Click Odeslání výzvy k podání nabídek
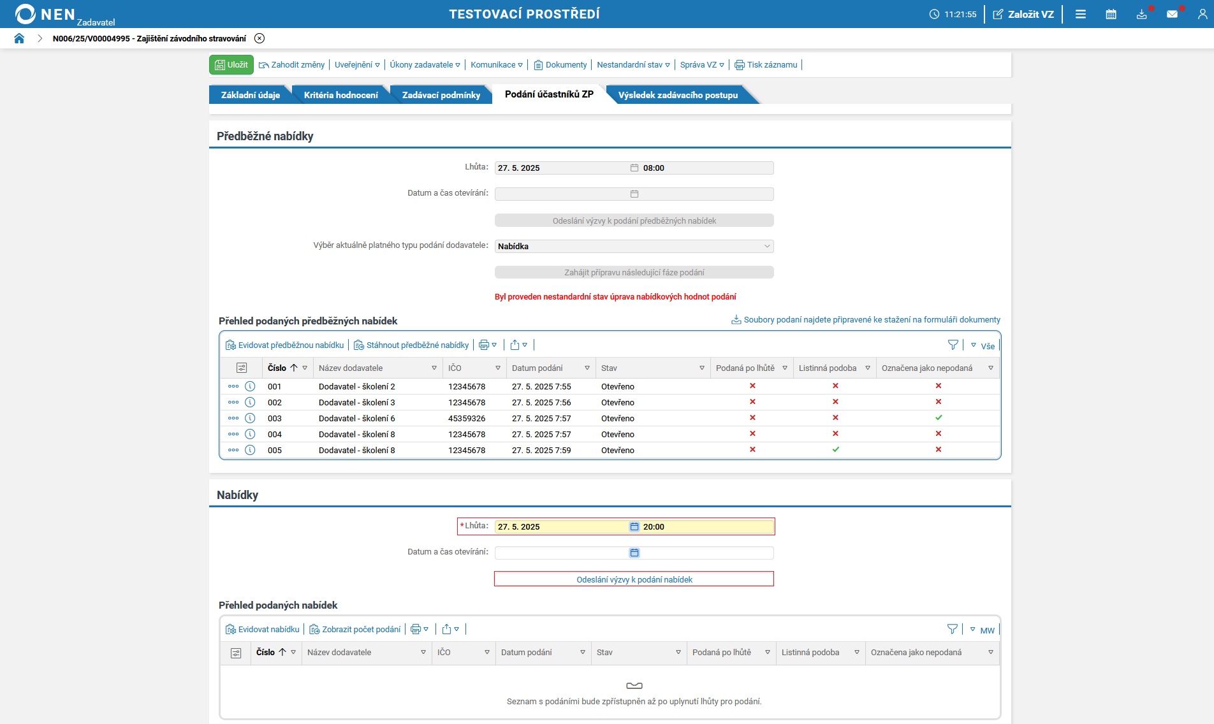 (x=634, y=579)
